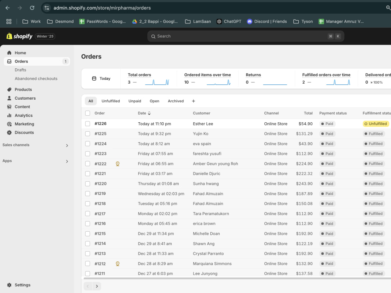The height and width of the screenshot is (293, 391).
Task: Click the browser forward arrow
Action: point(20,8)
